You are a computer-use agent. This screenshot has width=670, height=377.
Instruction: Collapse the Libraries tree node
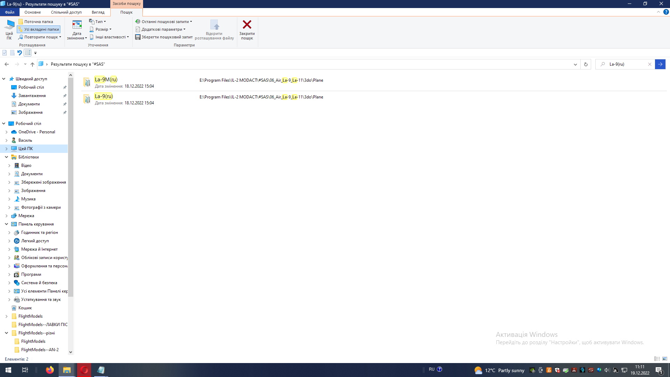point(6,157)
